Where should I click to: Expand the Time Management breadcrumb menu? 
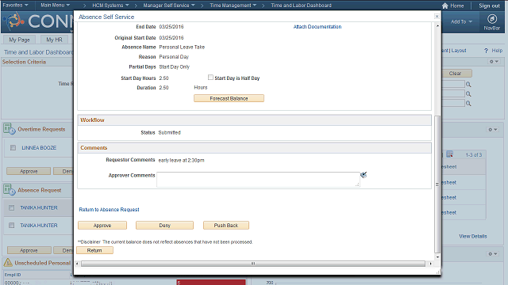[233, 6]
